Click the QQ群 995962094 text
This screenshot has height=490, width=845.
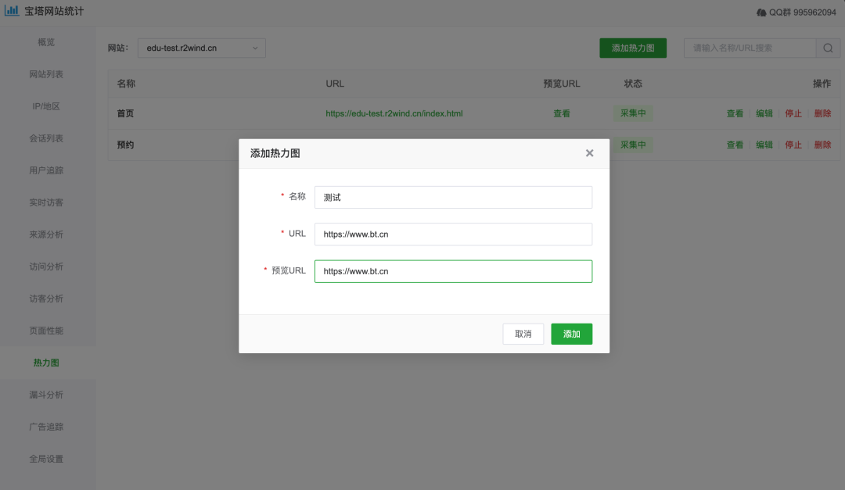tap(803, 13)
